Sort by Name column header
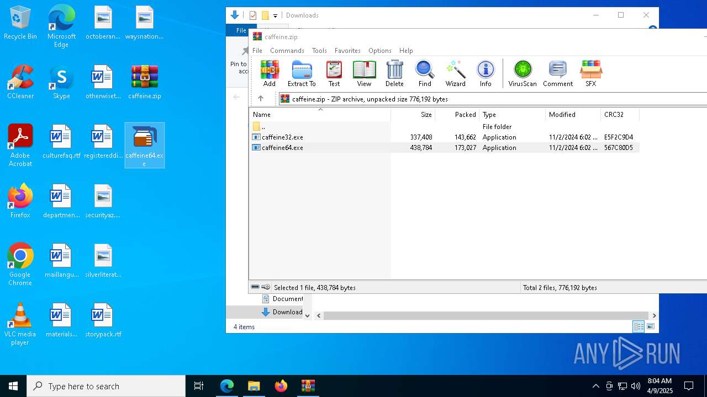 tap(320, 115)
